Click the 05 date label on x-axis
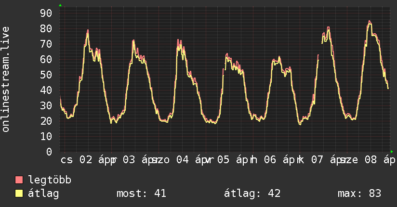 click(x=223, y=160)
